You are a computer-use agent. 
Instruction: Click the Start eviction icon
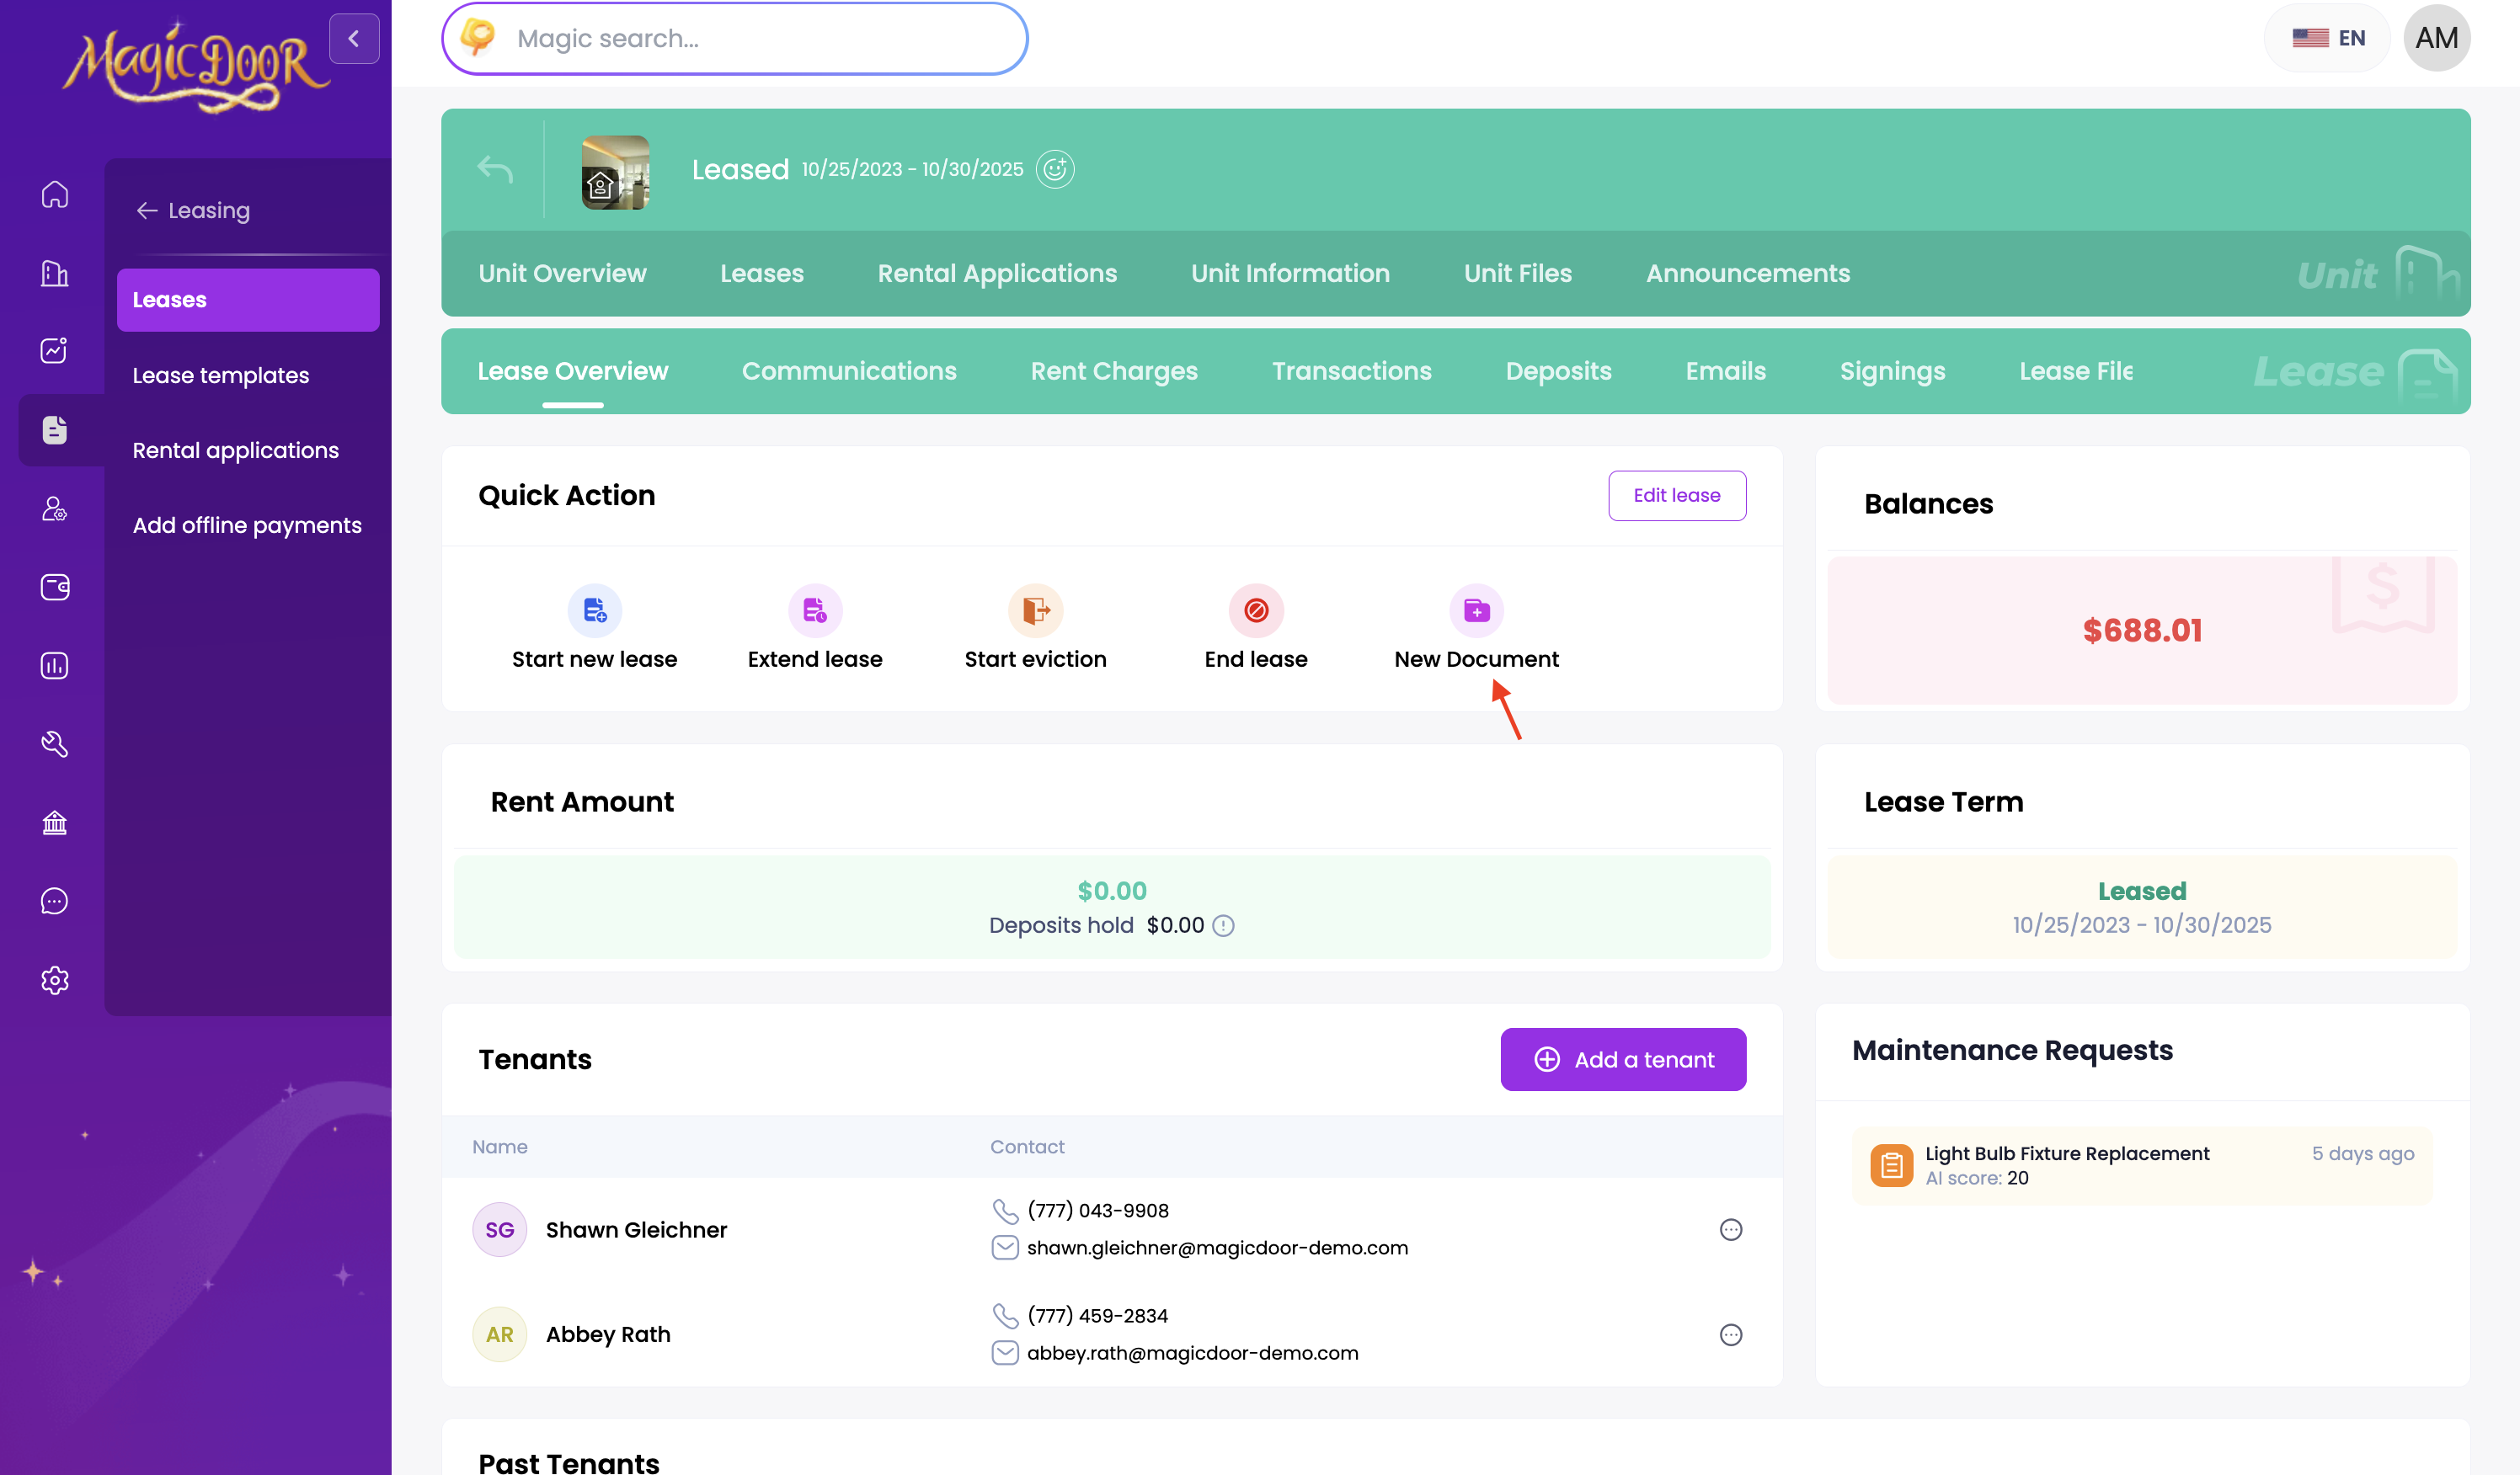pyautogui.click(x=1035, y=610)
